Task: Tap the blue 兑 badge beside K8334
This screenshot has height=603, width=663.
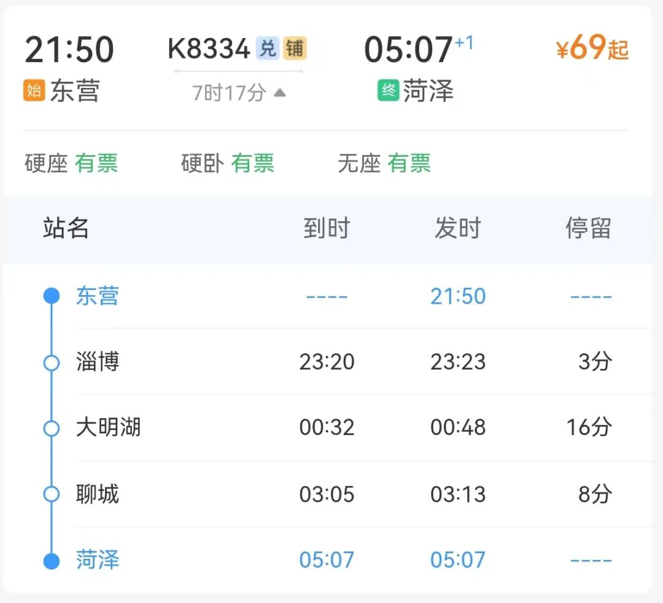Action: tap(268, 48)
